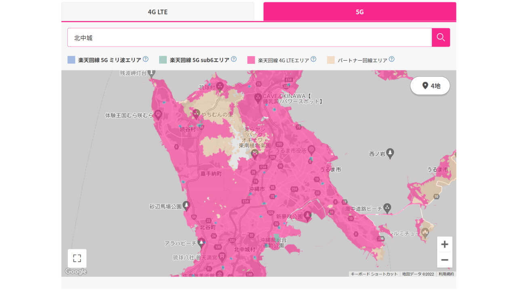Click the Google logo on the map
The width and height of the screenshot is (517, 291).
click(x=76, y=271)
